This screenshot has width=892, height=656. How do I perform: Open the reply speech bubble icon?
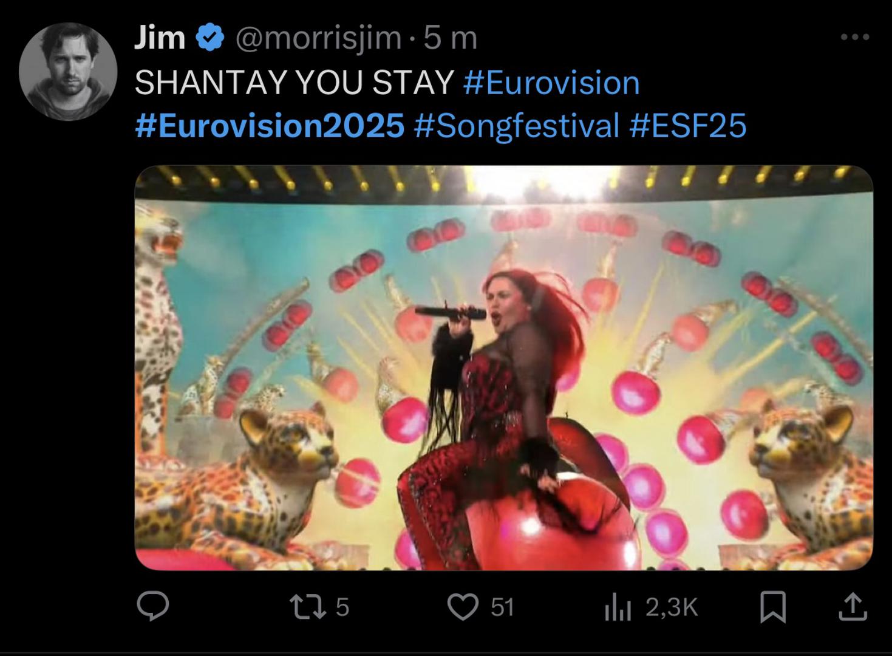pyautogui.click(x=152, y=606)
